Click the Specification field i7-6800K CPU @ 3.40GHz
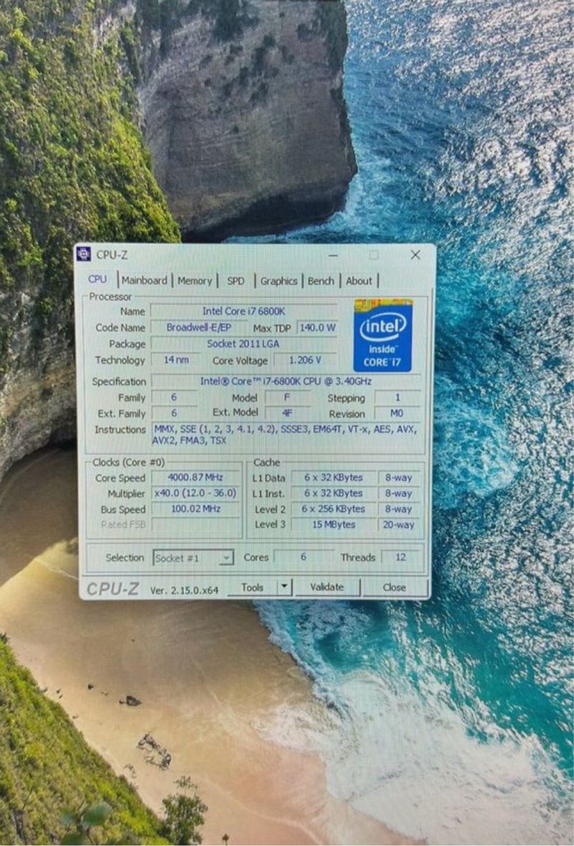Viewport: 574px width, 846px height. click(x=286, y=381)
